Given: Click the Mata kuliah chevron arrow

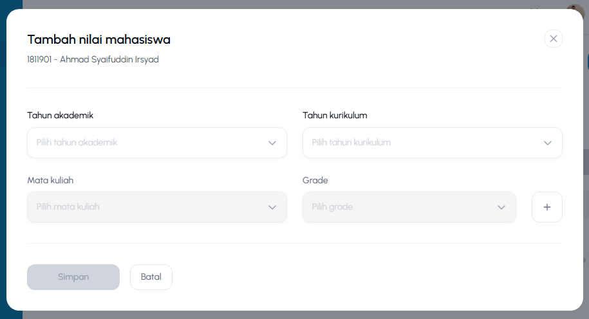Looking at the screenshot, I should point(272,207).
